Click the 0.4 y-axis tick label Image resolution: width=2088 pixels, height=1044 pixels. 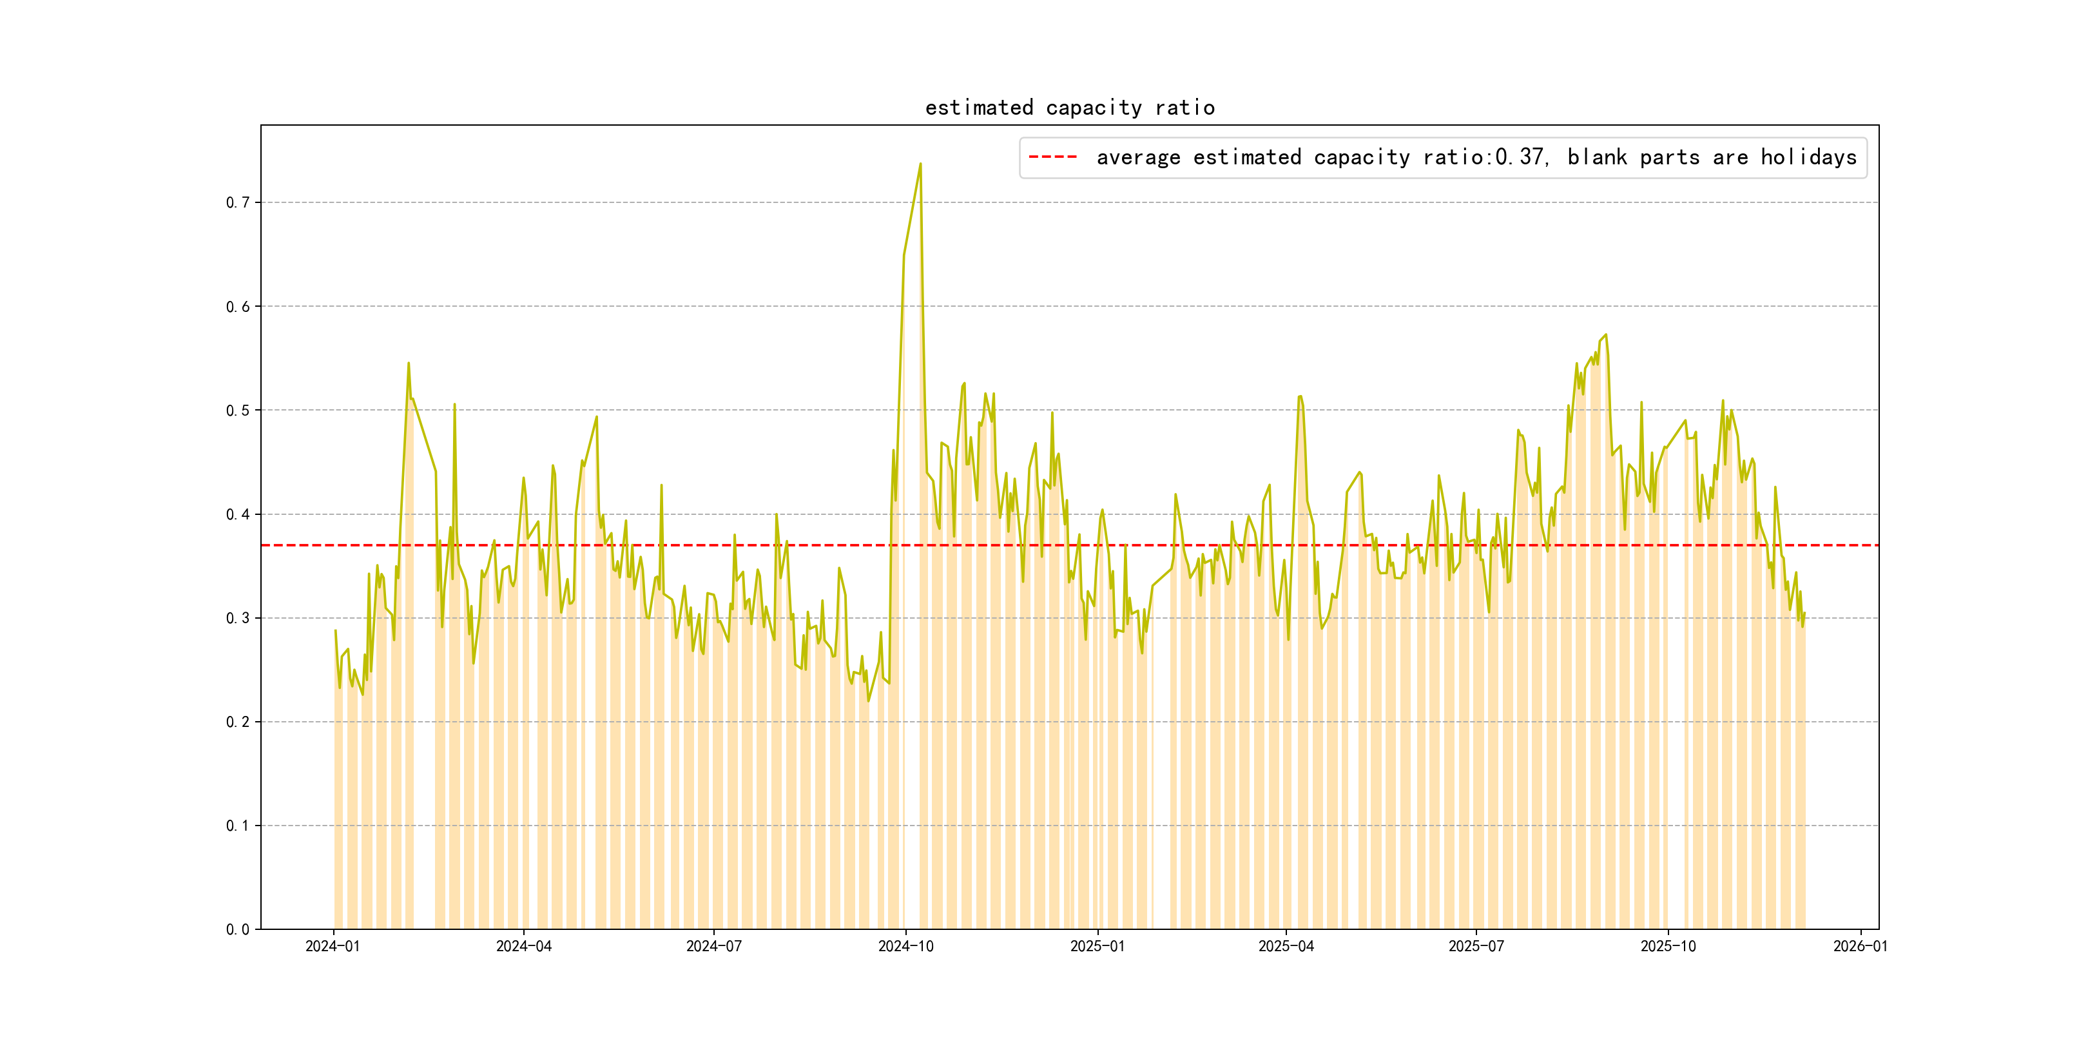pos(238,514)
